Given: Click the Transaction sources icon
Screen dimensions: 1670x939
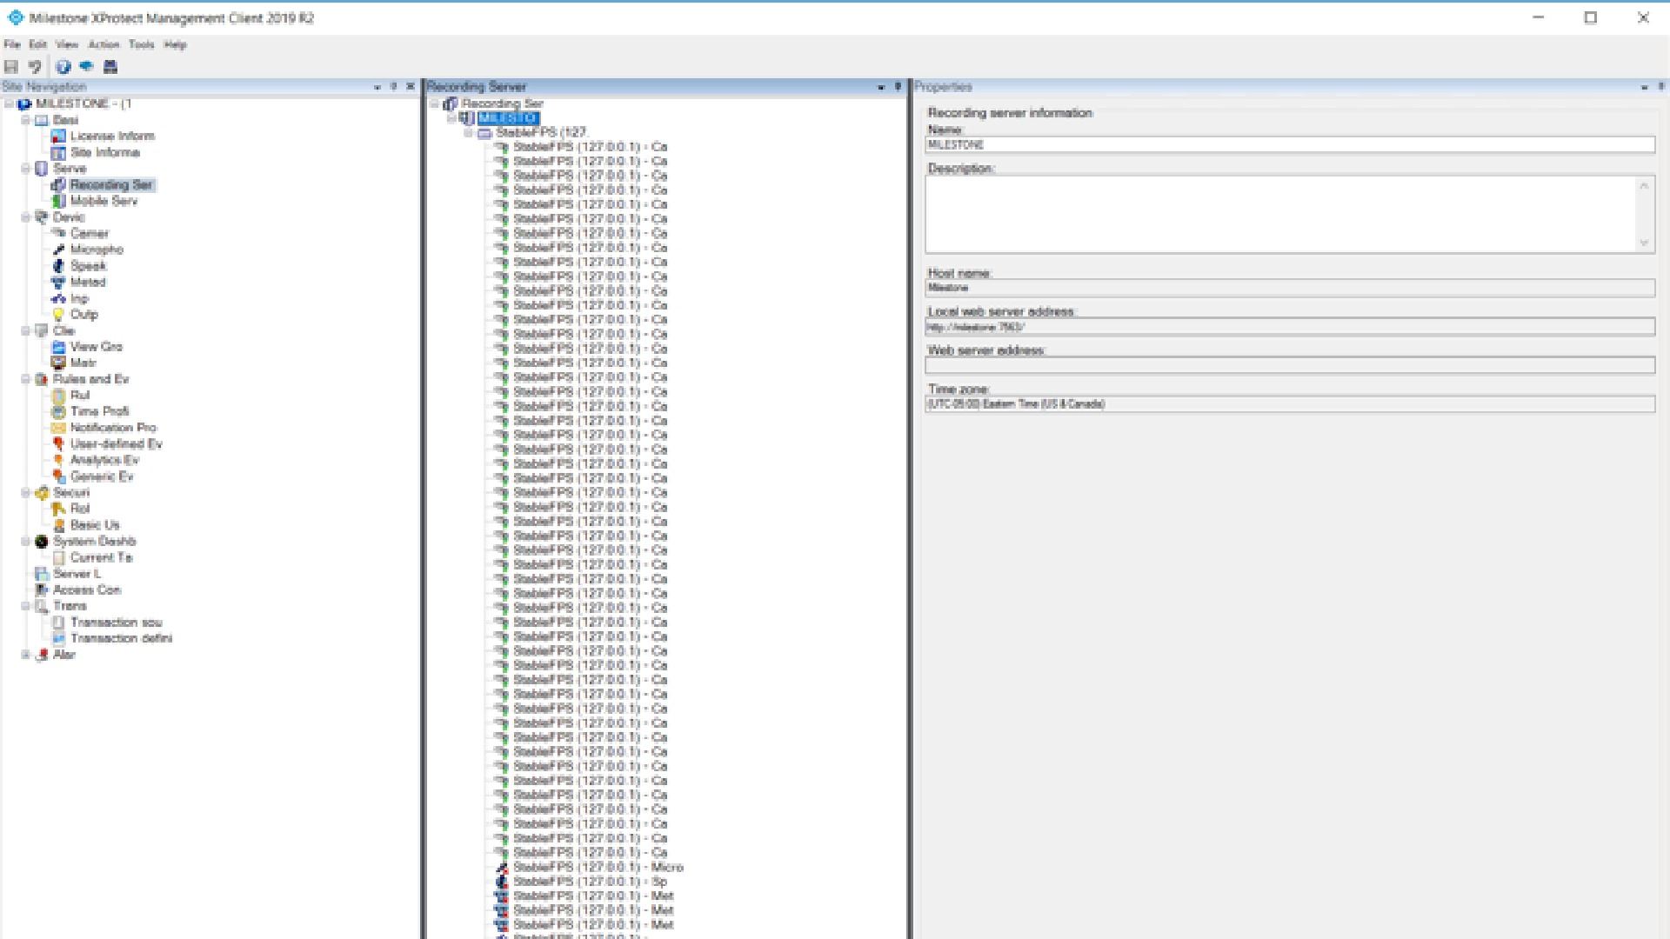Looking at the screenshot, I should [58, 623].
